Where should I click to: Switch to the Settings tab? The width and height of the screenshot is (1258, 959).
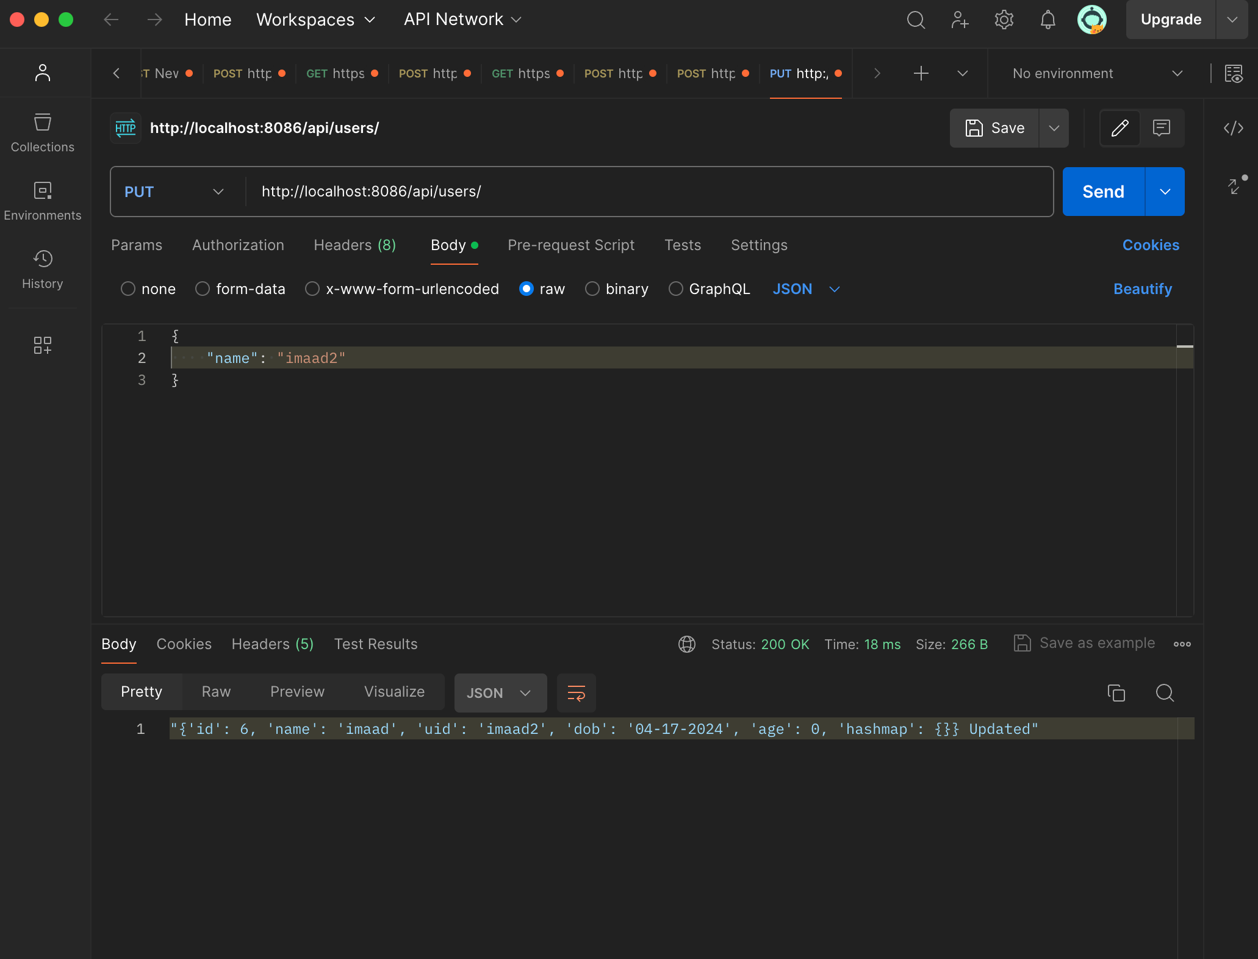point(759,245)
